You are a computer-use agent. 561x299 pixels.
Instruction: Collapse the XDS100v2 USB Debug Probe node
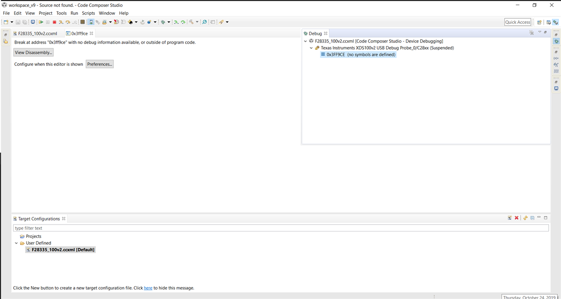[312, 48]
